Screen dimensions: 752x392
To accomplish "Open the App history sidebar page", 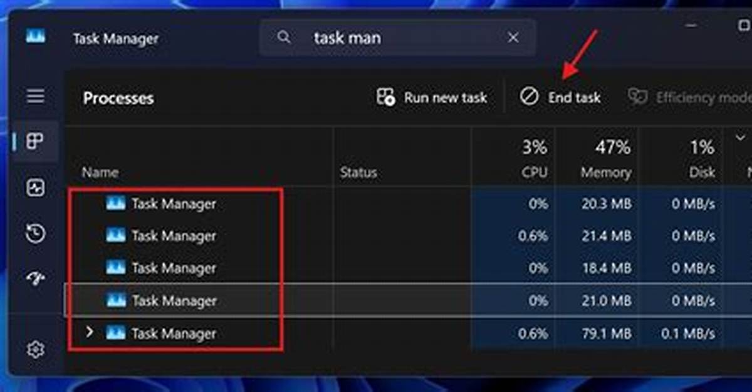I will [36, 234].
